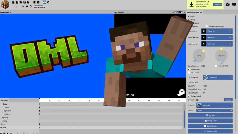Viewport: 238px width, 134px height.
Task: Click the white cube icon in viewport
Action: (181, 92)
